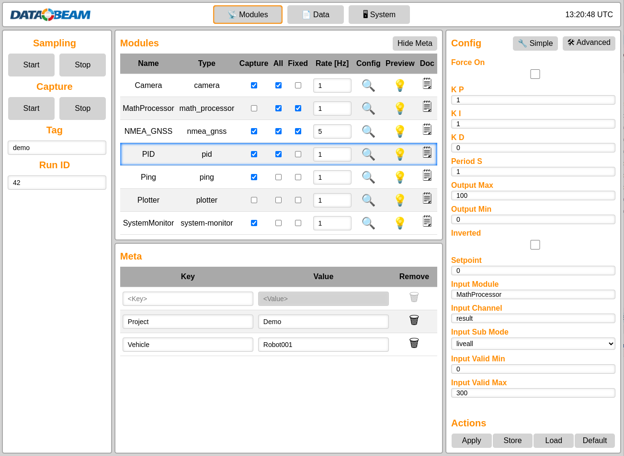The height and width of the screenshot is (456, 624).
Task: Open config magnifier for Camera module
Action: click(368, 86)
